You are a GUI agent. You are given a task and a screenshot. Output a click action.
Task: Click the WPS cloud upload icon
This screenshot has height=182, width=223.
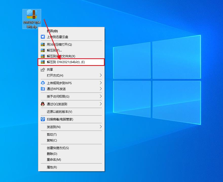tap(43, 83)
